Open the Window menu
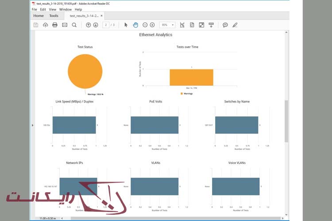 coord(66,9)
